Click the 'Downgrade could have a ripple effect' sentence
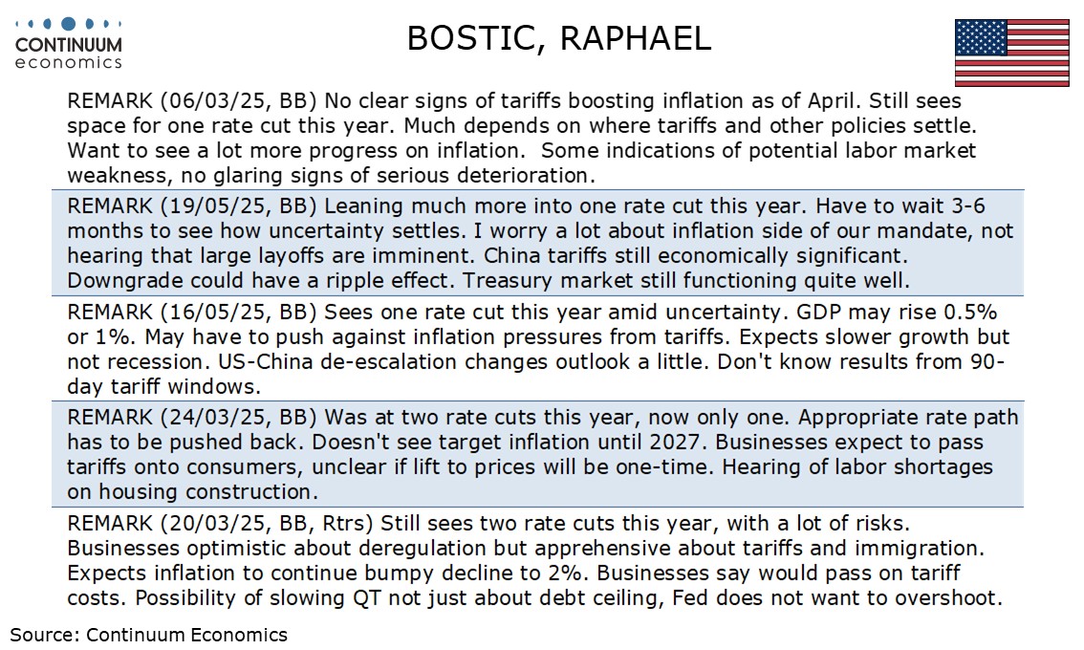Image resolution: width=1084 pixels, height=650 pixels. tap(261, 281)
